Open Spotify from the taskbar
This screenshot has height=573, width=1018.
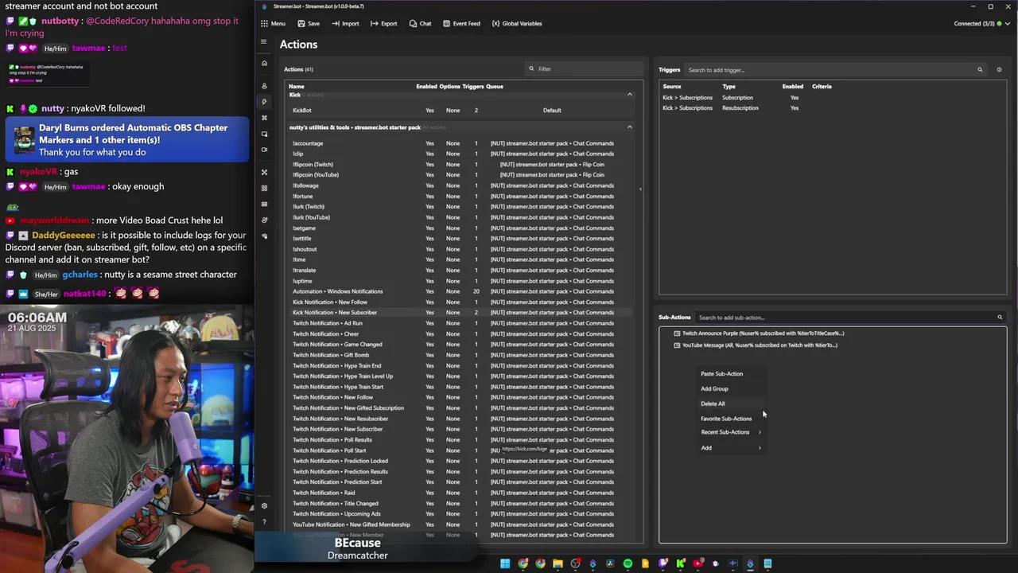pyautogui.click(x=628, y=563)
